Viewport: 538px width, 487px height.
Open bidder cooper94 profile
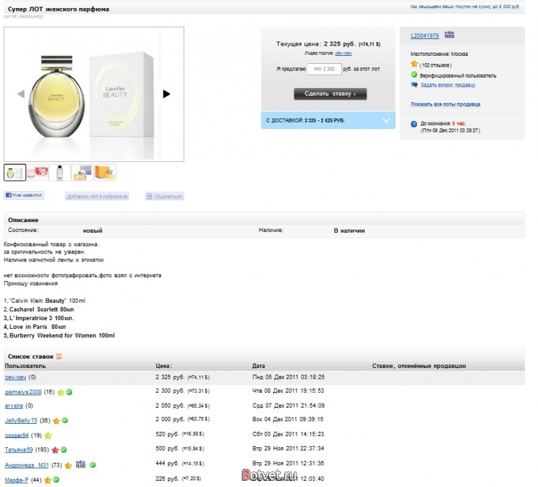pyautogui.click(x=16, y=435)
